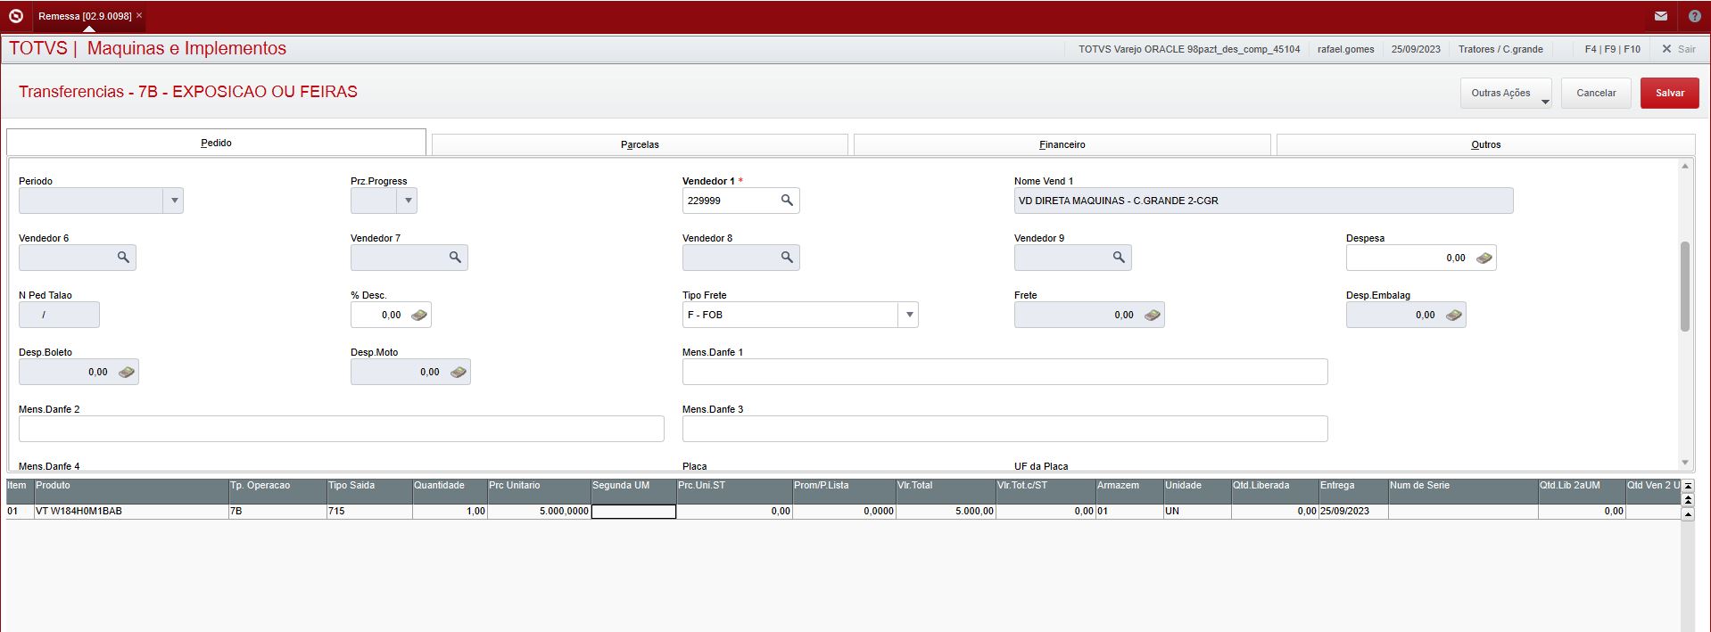The image size is (1711, 632).
Task: Open the Tipo Frete dropdown
Action: [909, 315]
